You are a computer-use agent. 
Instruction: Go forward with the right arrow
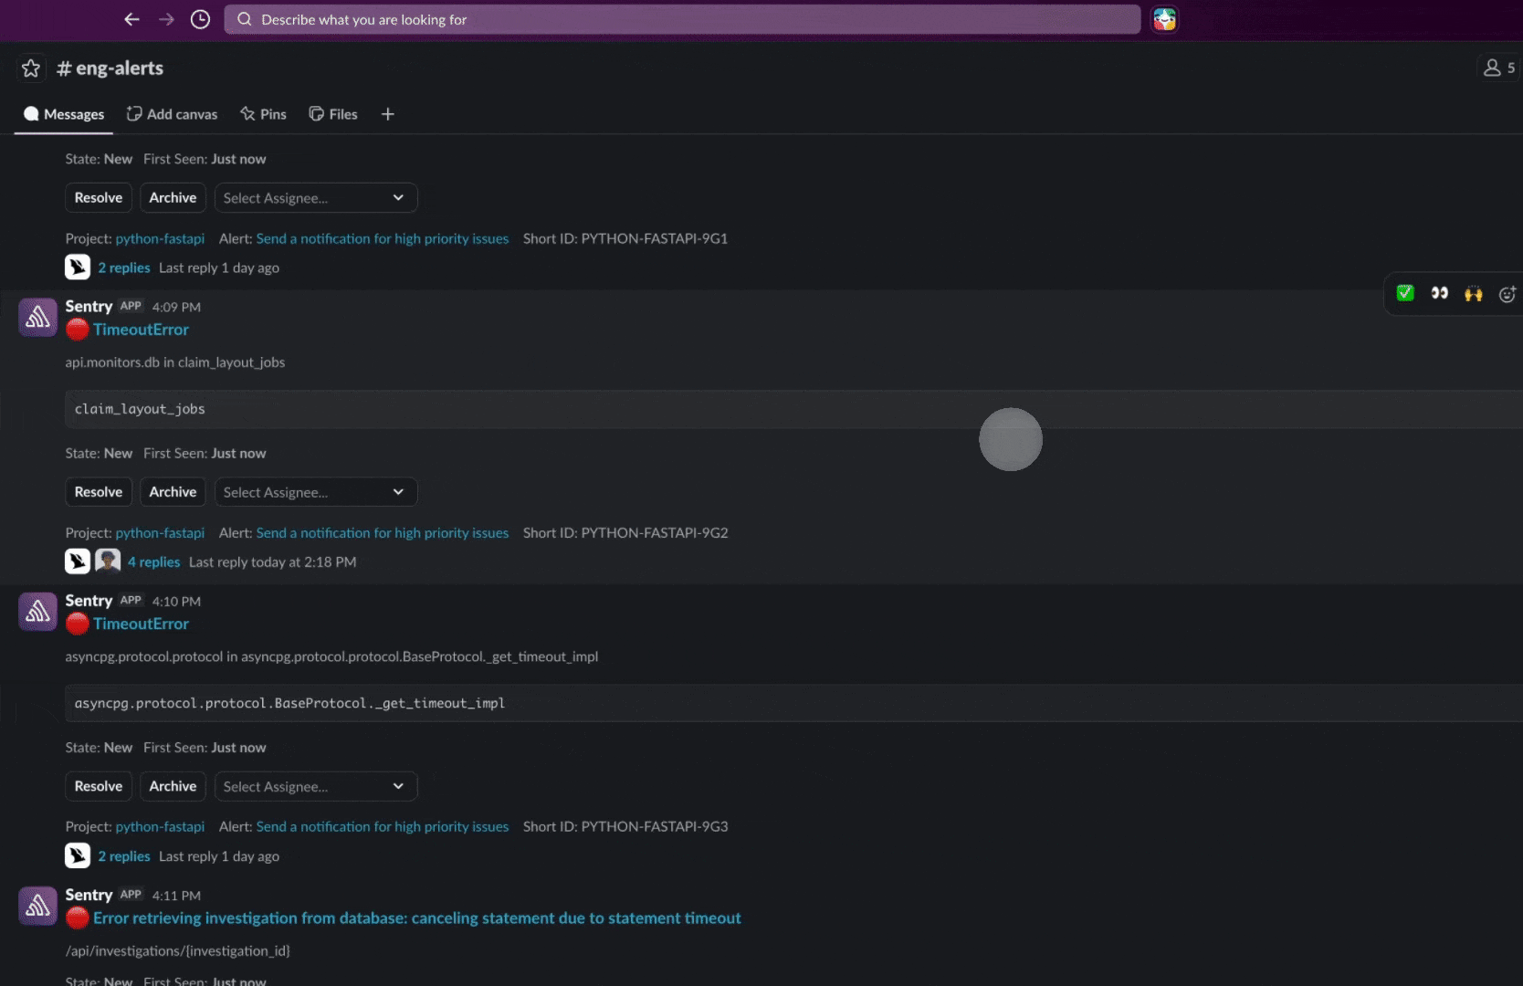point(166,19)
